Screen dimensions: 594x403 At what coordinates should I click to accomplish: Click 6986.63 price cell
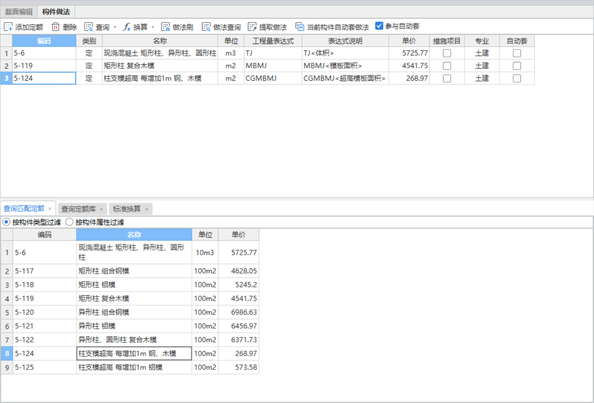pyautogui.click(x=239, y=312)
